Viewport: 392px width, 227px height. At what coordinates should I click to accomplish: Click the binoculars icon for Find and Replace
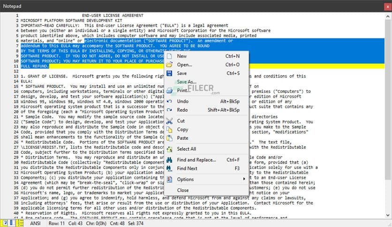click(169, 160)
